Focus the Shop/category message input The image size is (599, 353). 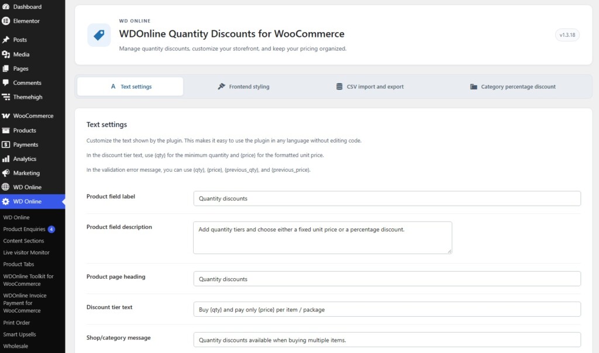387,340
